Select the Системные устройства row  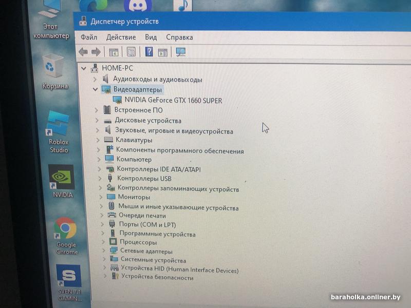[153, 260]
